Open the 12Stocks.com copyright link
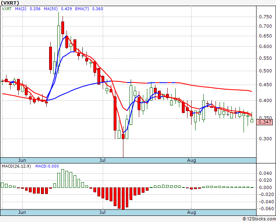The width and height of the screenshot is (276, 222). pos(259,219)
